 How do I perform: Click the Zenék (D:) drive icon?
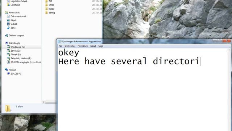pos(8,51)
